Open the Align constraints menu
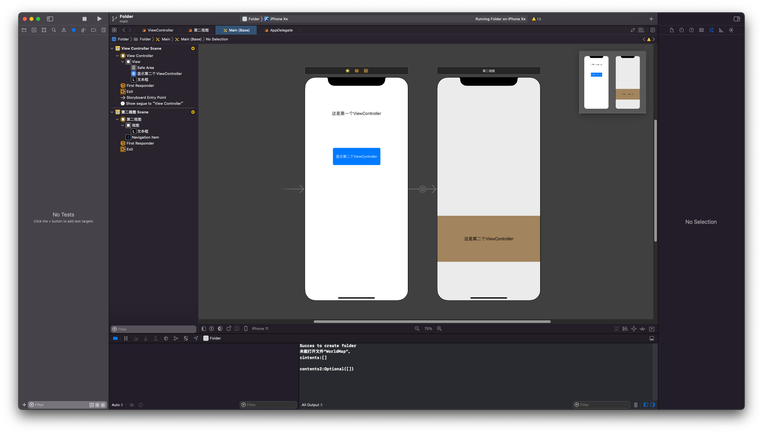 coord(625,329)
